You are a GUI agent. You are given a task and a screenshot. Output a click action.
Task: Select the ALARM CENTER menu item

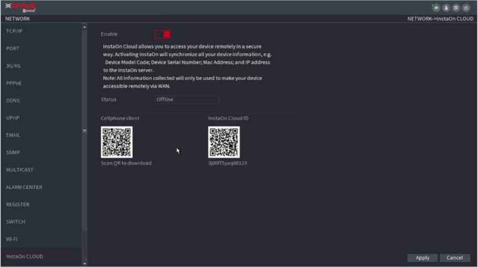[x=24, y=187]
